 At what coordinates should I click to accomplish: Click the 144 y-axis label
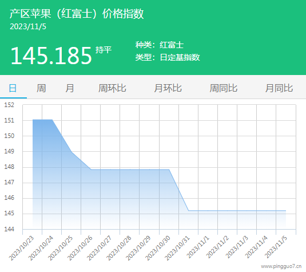click(9, 229)
